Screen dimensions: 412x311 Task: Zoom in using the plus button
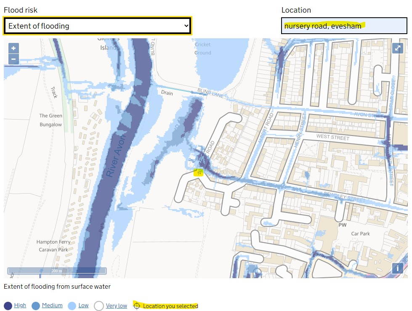coord(13,48)
